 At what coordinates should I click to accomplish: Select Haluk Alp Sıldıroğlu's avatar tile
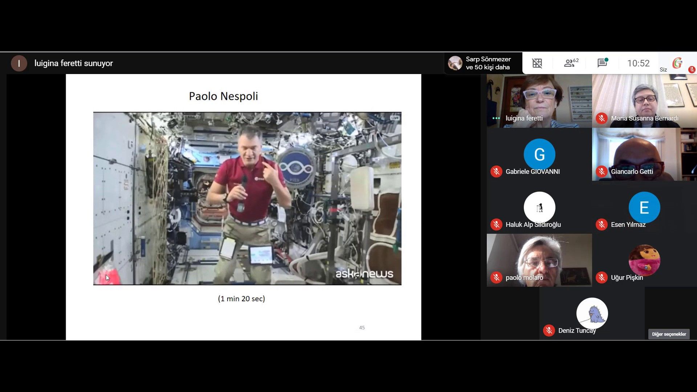[x=539, y=207]
